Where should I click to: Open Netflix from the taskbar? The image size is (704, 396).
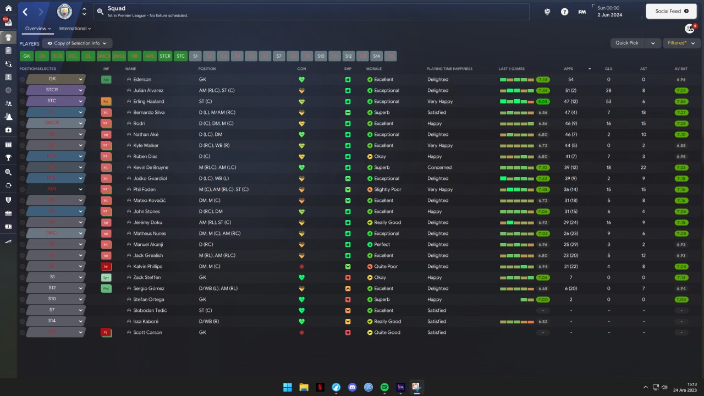pyautogui.click(x=320, y=387)
